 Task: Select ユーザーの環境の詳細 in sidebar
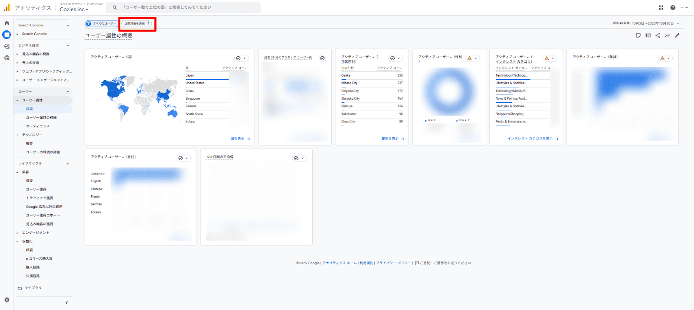pyautogui.click(x=43, y=152)
